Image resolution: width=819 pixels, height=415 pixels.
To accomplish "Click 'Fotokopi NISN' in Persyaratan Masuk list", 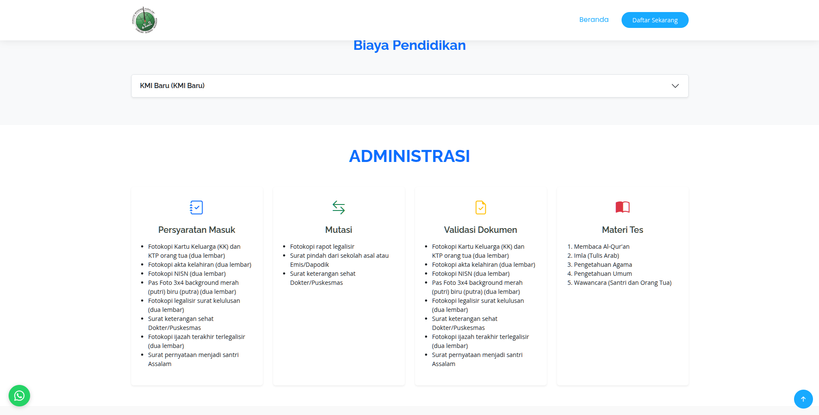I will [187, 274].
